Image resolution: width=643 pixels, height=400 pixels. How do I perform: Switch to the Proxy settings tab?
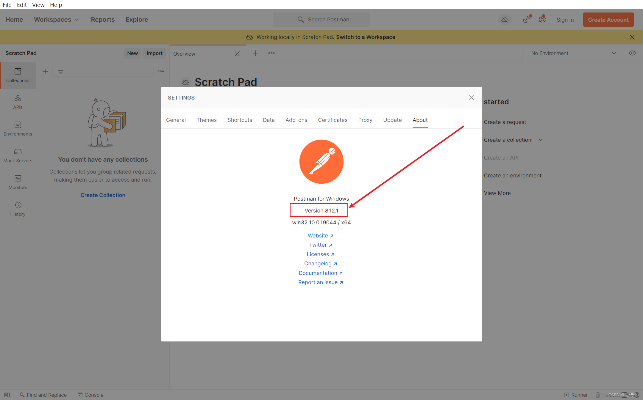tap(365, 120)
